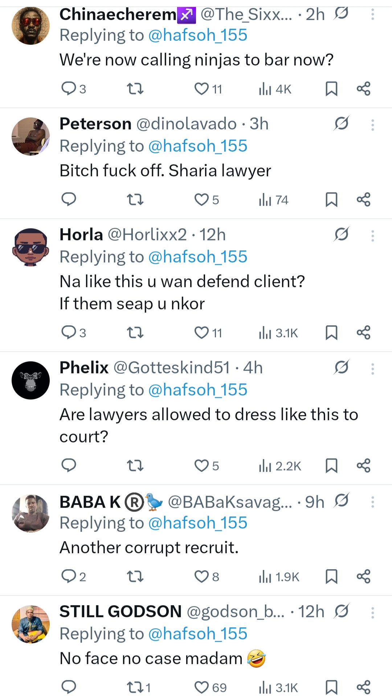Open Horla's cartoon avatar
The height and width of the screenshot is (696, 392).
click(31, 247)
